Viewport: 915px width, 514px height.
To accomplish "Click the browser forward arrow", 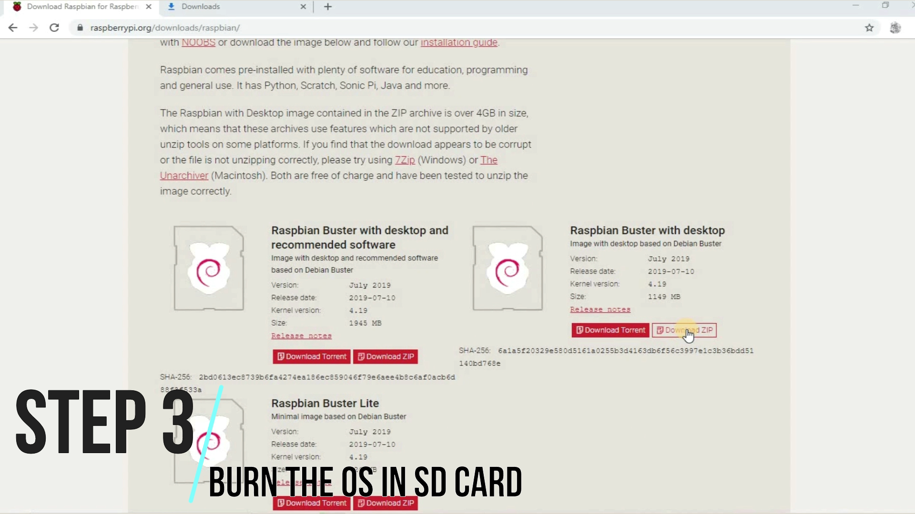I will pos(33,28).
